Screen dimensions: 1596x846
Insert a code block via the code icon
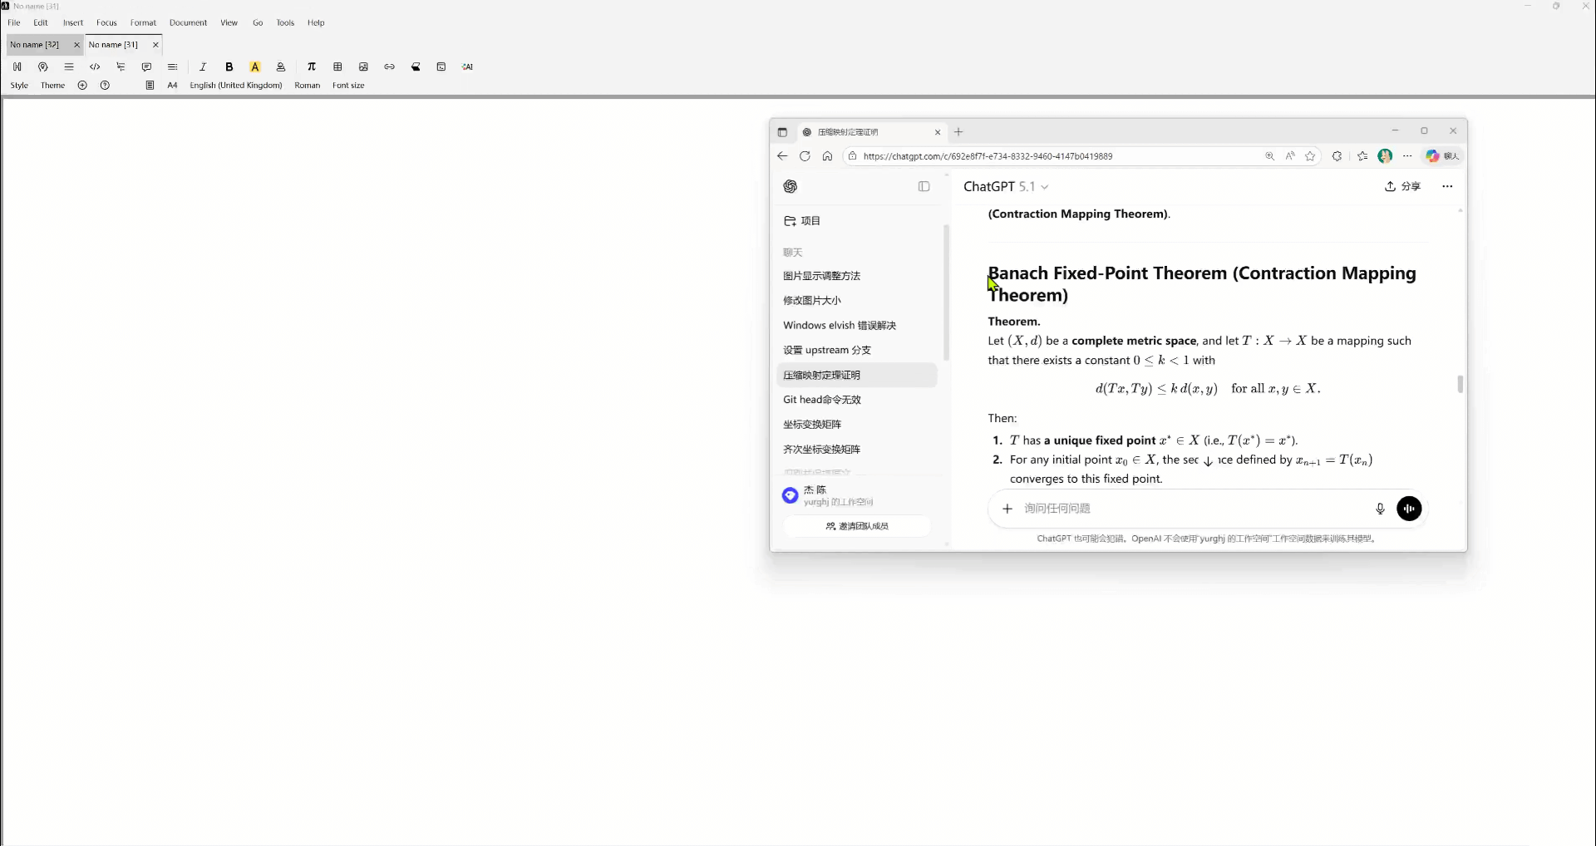[95, 67]
